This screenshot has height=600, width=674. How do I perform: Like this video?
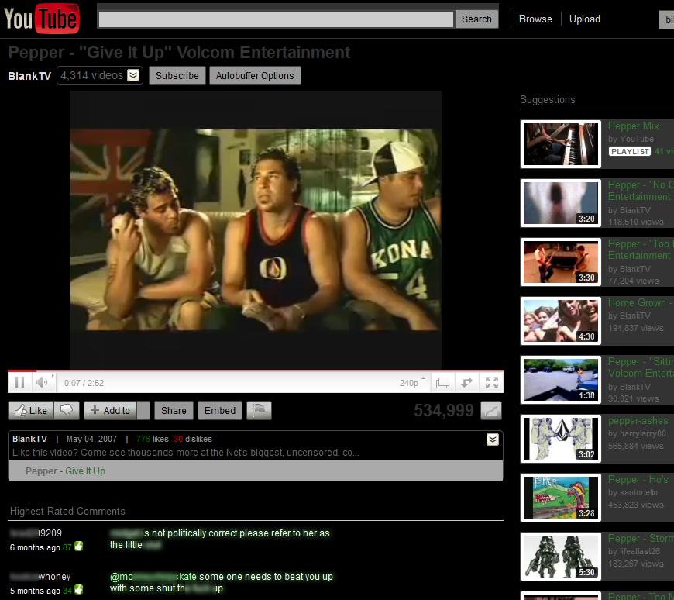(31, 411)
